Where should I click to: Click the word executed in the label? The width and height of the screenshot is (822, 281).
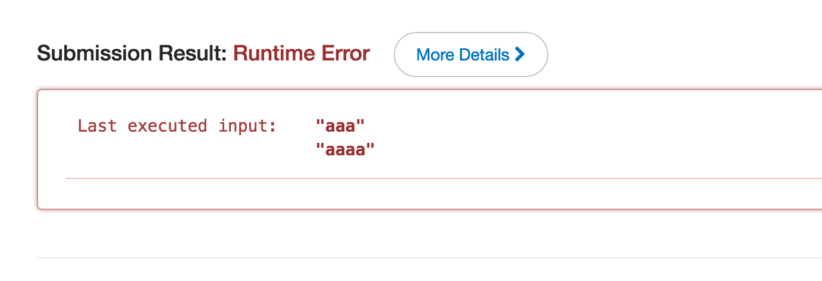coord(167,126)
